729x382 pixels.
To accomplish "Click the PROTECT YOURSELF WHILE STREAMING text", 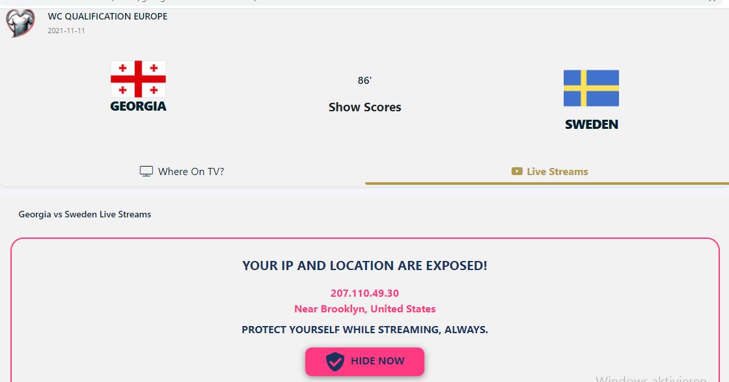I will tap(364, 330).
